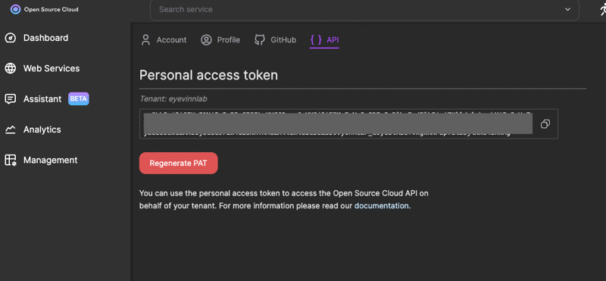Click the running figure icon at top right
606x281 pixels.
[x=602, y=9]
